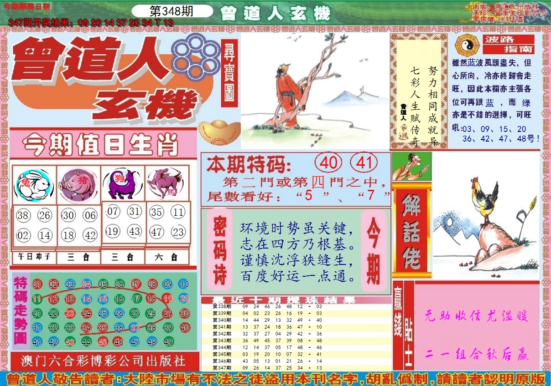
Task: Click the pointing cartoon man above 解話佬
Action: [412, 166]
